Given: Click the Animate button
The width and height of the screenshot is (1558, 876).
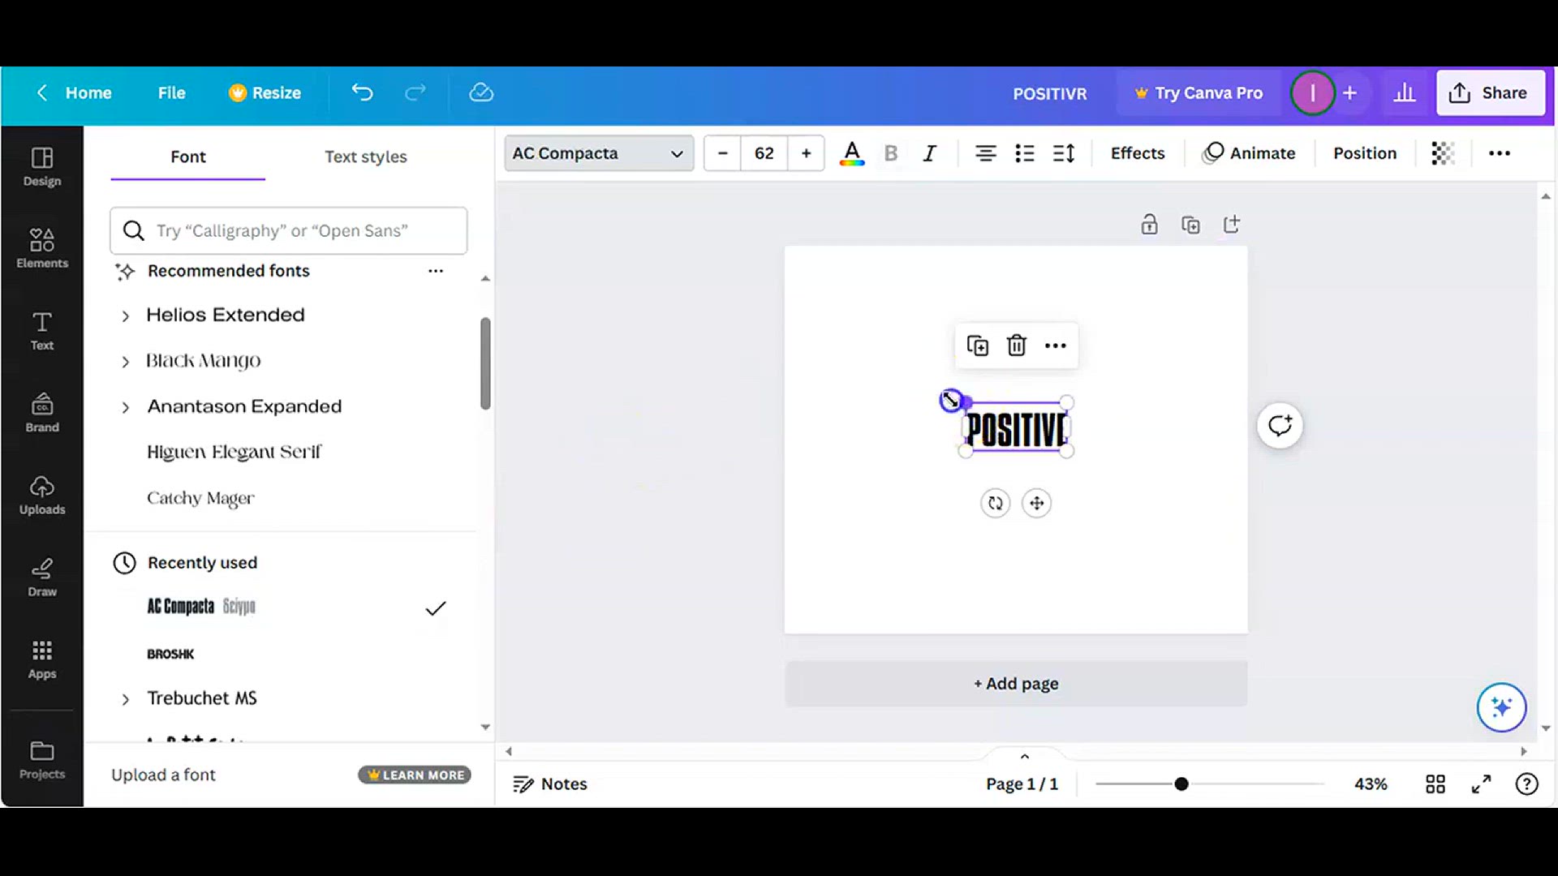Looking at the screenshot, I should pos(1250,153).
